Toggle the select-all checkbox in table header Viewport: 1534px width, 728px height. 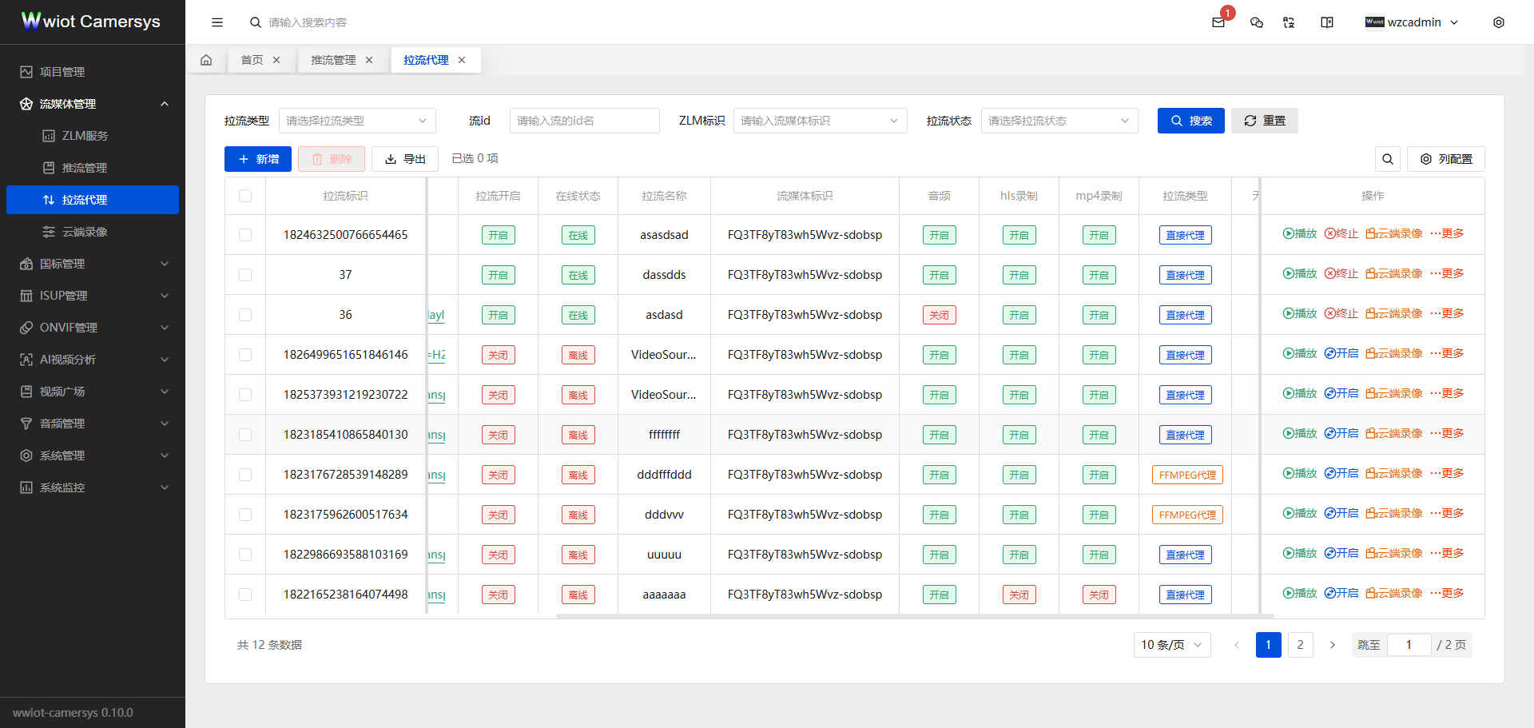[x=245, y=196]
